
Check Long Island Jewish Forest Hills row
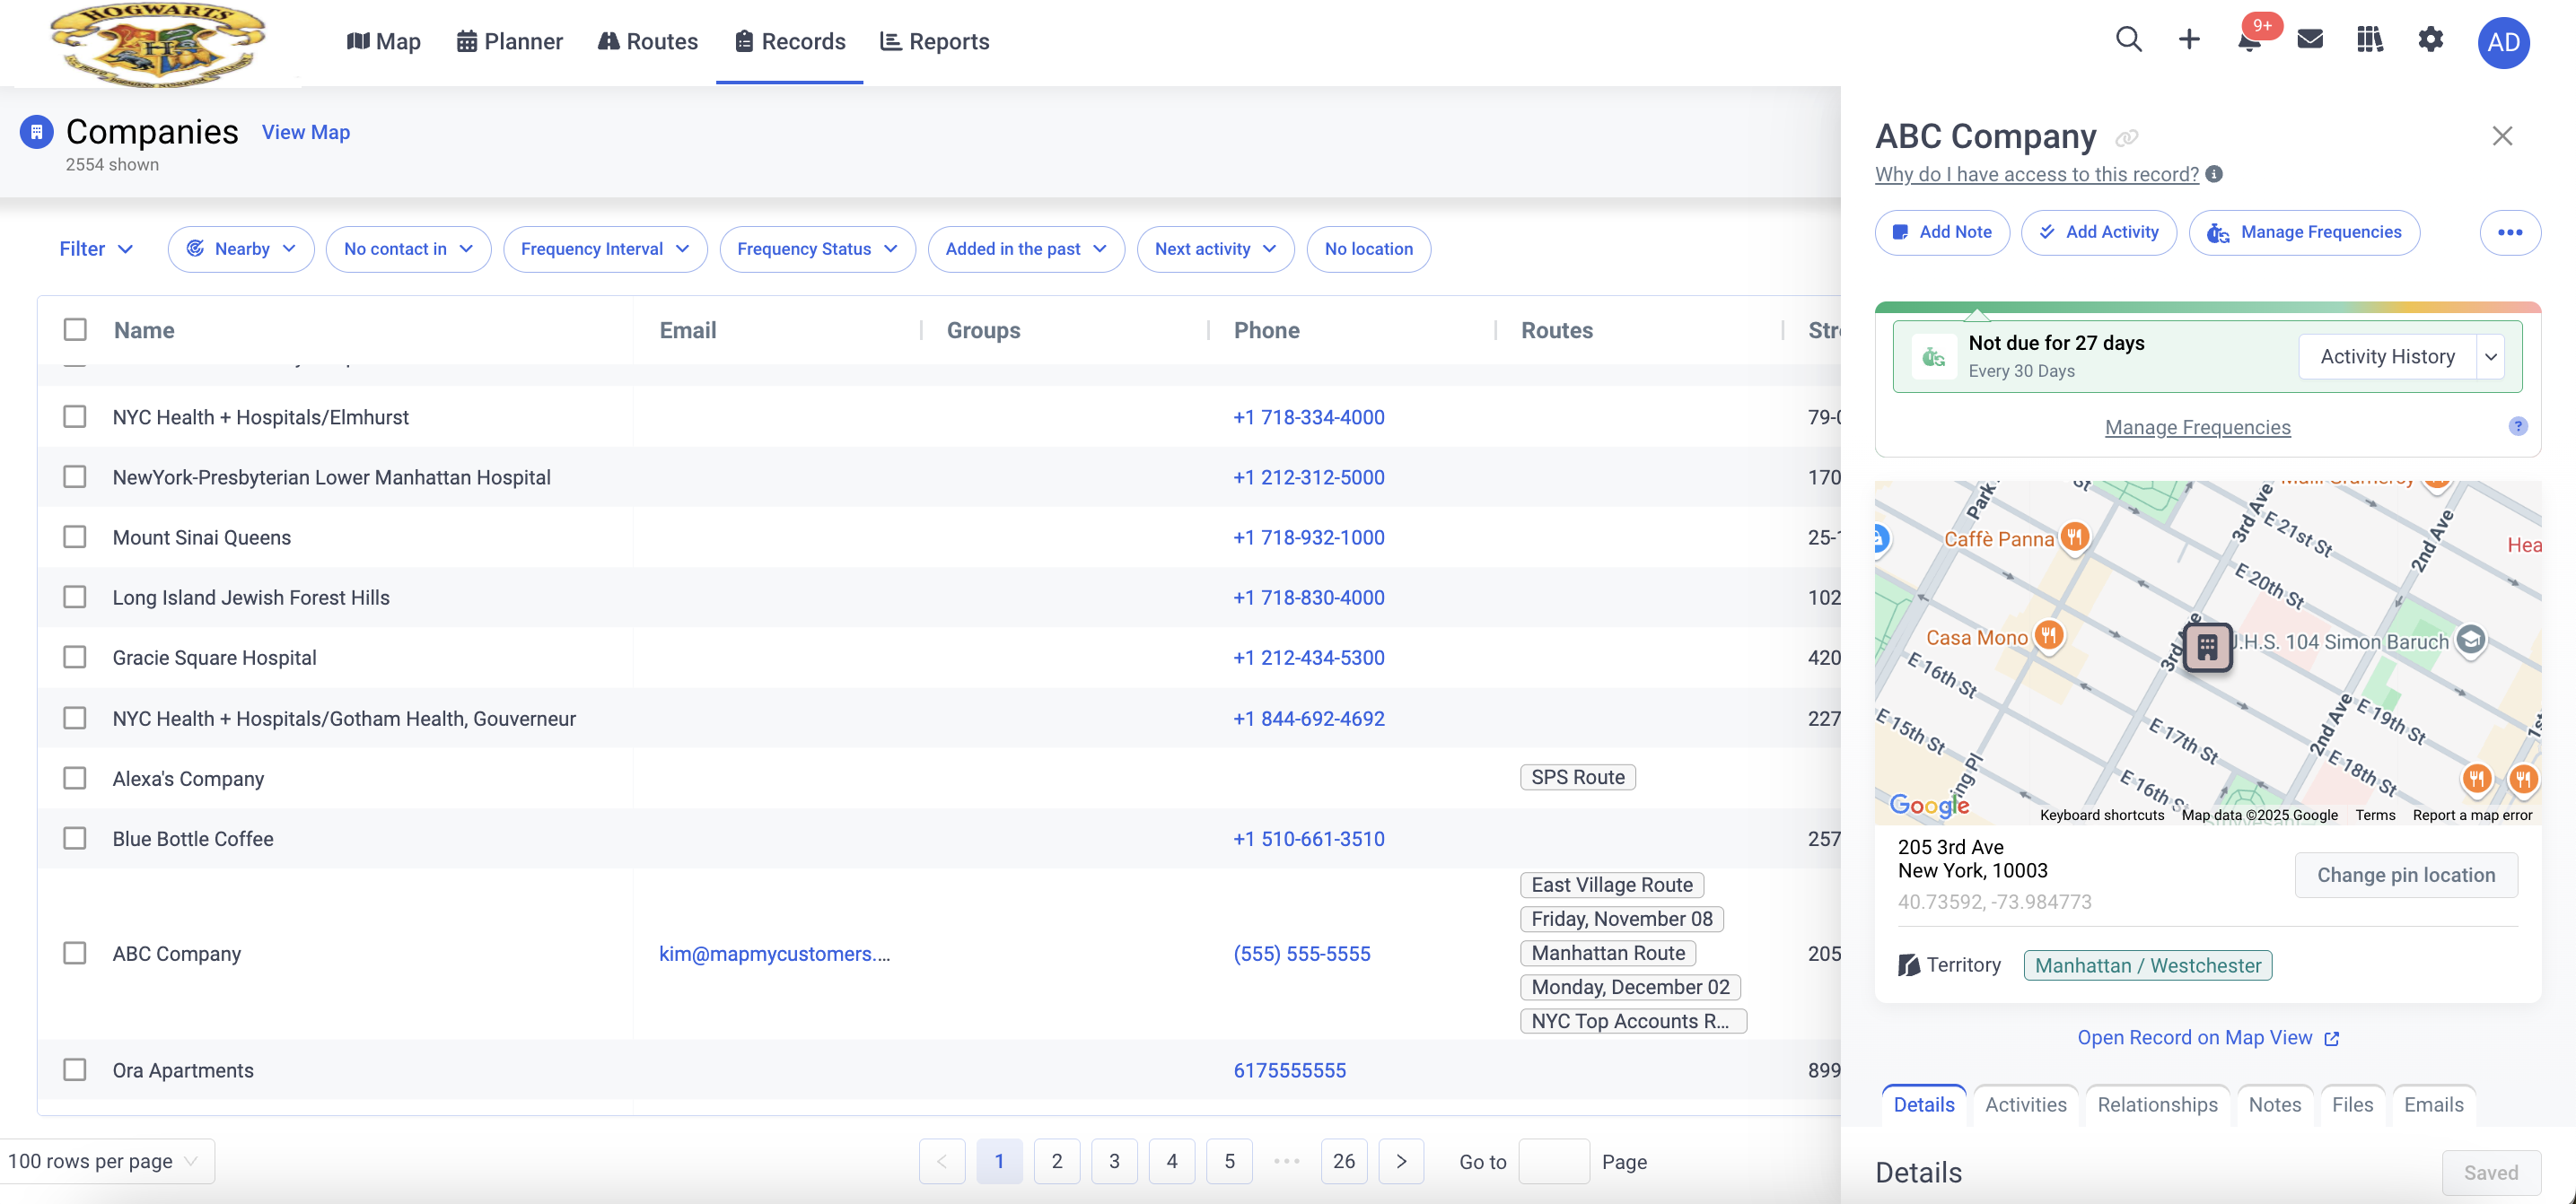pyautogui.click(x=75, y=597)
